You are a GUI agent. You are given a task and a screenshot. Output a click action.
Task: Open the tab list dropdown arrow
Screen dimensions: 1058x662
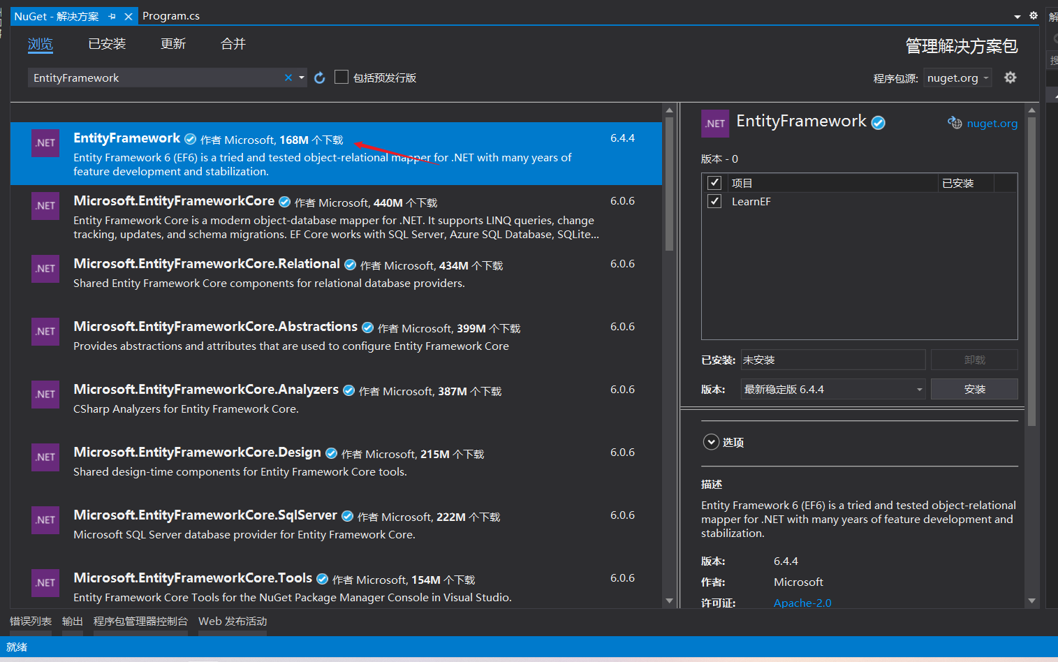(1017, 16)
